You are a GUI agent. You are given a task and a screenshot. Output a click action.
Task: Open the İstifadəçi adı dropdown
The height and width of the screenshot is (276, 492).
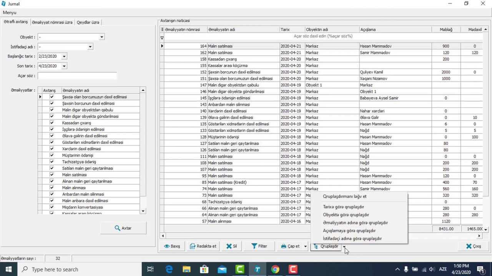[90, 47]
